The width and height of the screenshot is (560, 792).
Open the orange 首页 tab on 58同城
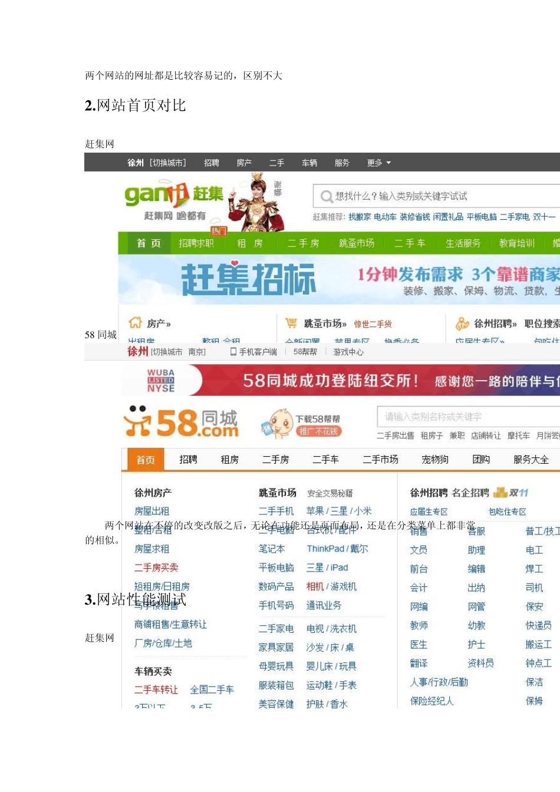146,460
